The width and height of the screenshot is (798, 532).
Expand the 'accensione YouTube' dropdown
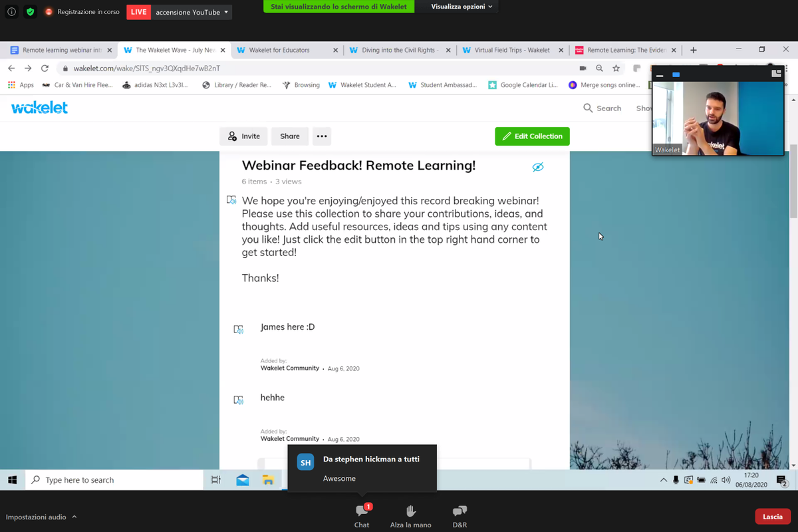coord(192,12)
